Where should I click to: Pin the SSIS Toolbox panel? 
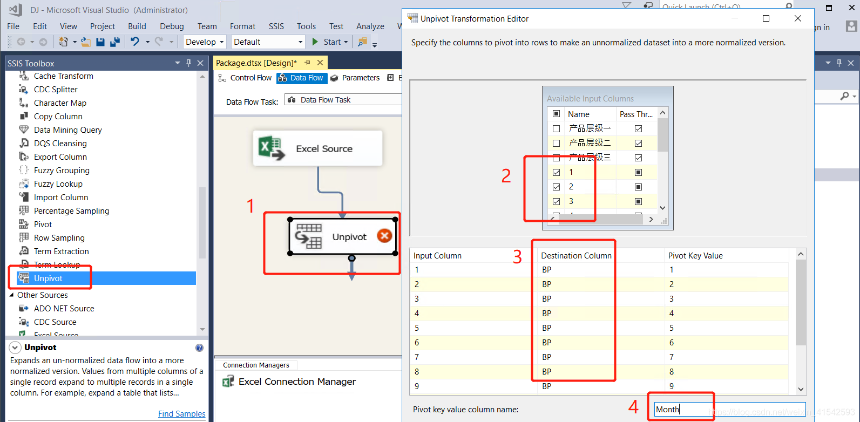coord(188,63)
